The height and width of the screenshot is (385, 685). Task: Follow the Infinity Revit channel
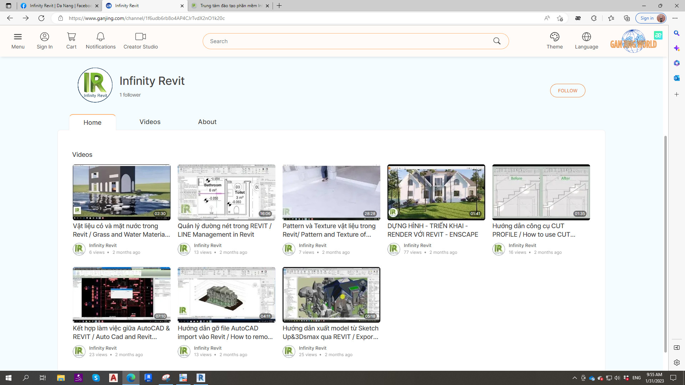point(567,91)
